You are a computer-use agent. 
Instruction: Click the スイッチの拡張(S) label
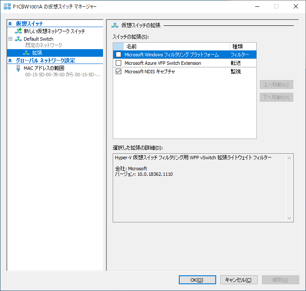pyautogui.click(x=131, y=37)
